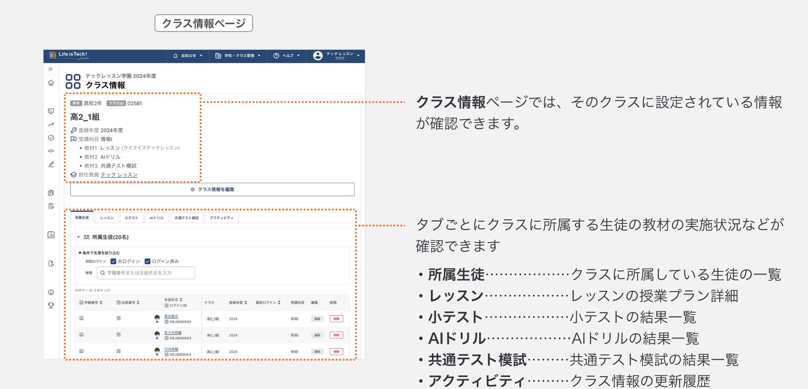
Task: Click 編集 button for XDJQ00042 row
Action: click(317, 319)
